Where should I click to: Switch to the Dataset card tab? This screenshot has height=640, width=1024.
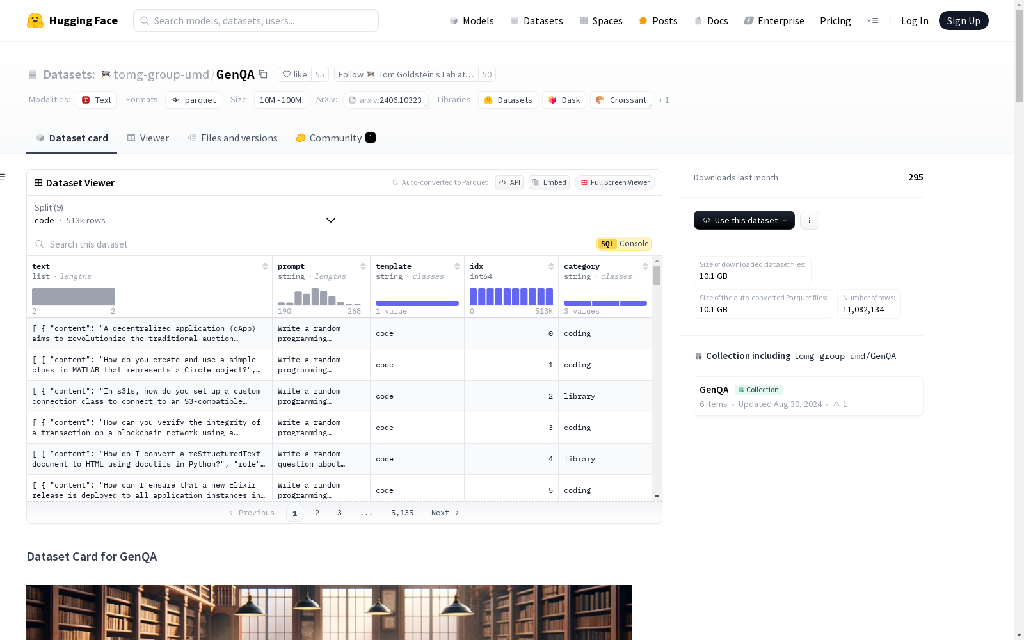72,138
